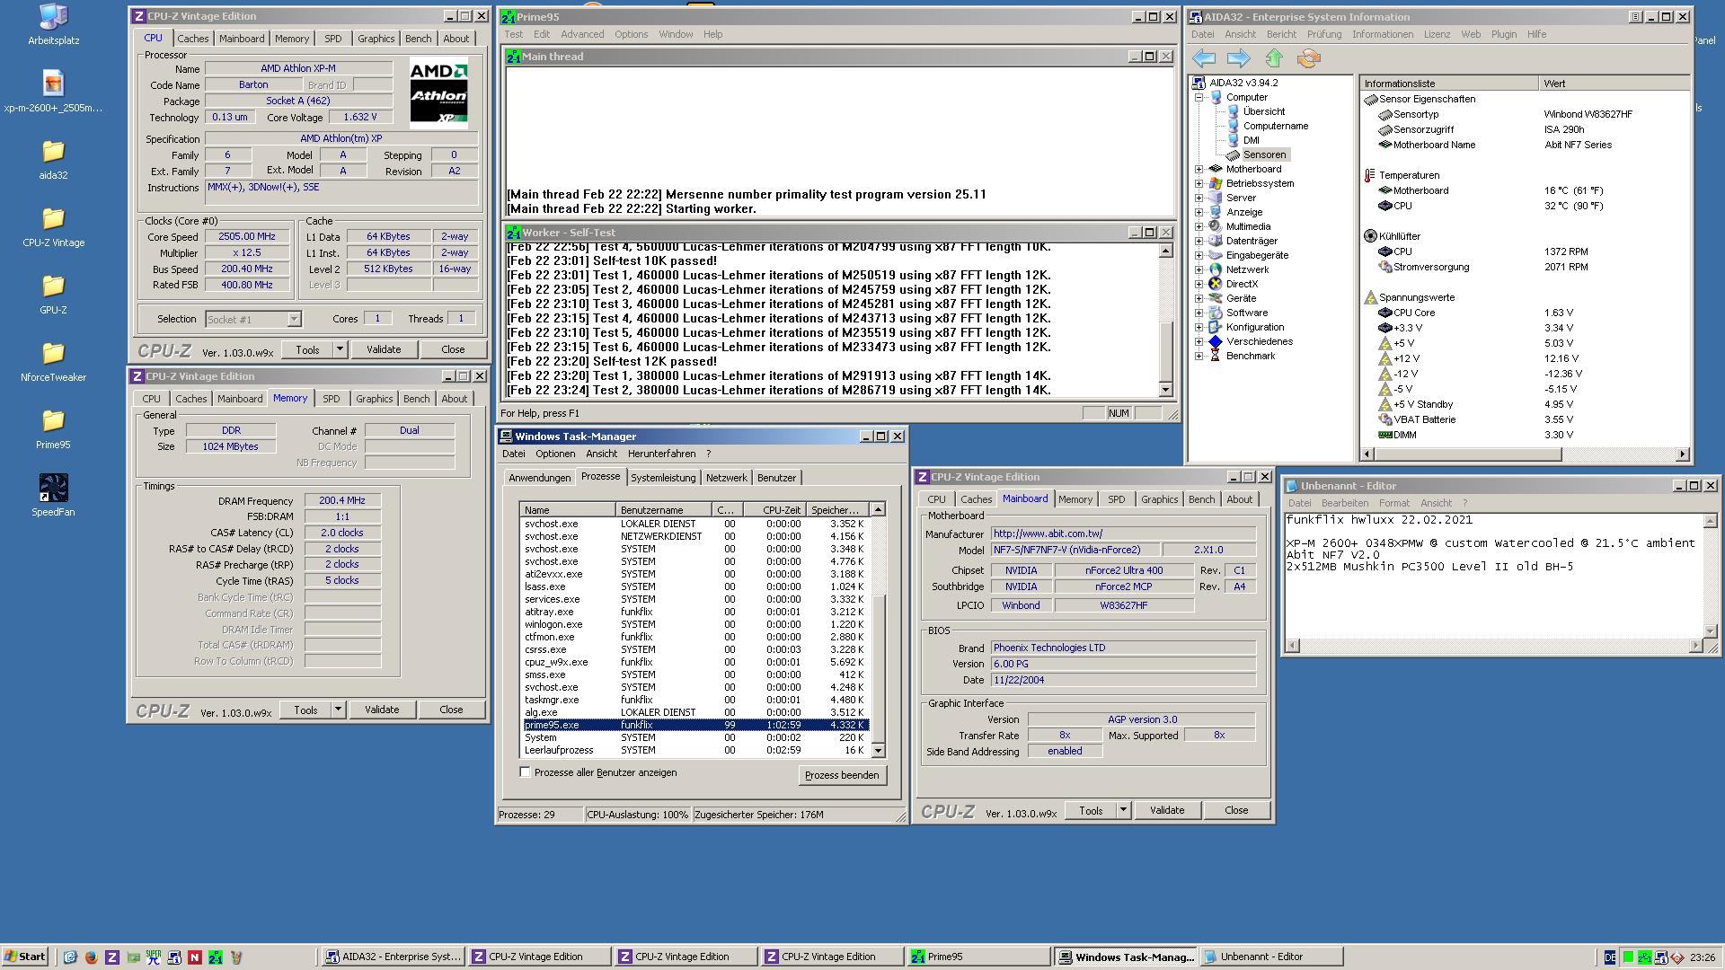Open Format menu in Editor
Viewport: 1725px width, 970px height.
click(x=1393, y=503)
